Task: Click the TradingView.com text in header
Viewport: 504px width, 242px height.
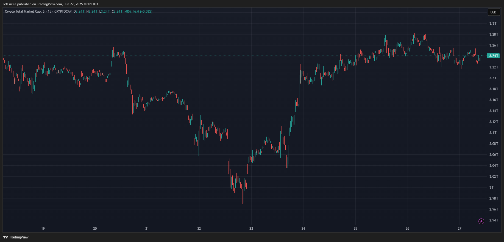Action: coord(49,4)
